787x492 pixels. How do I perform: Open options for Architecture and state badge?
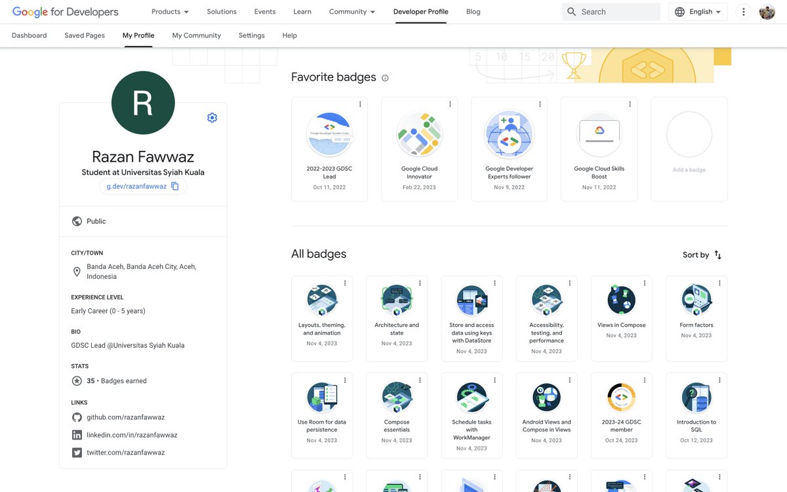(420, 283)
